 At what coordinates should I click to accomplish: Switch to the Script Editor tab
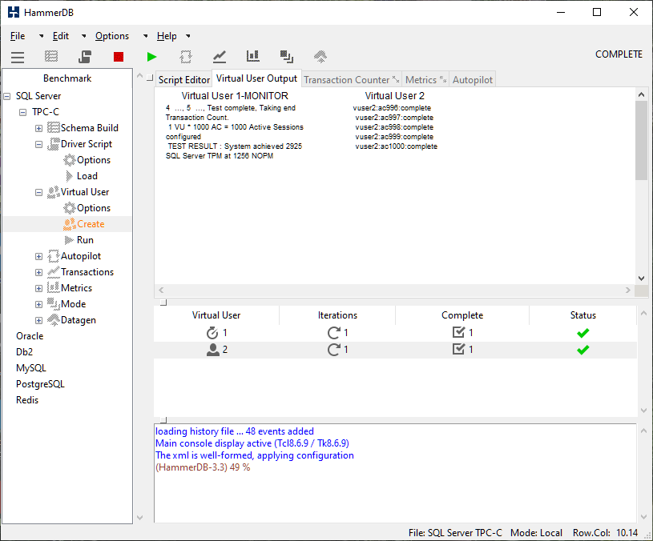183,79
